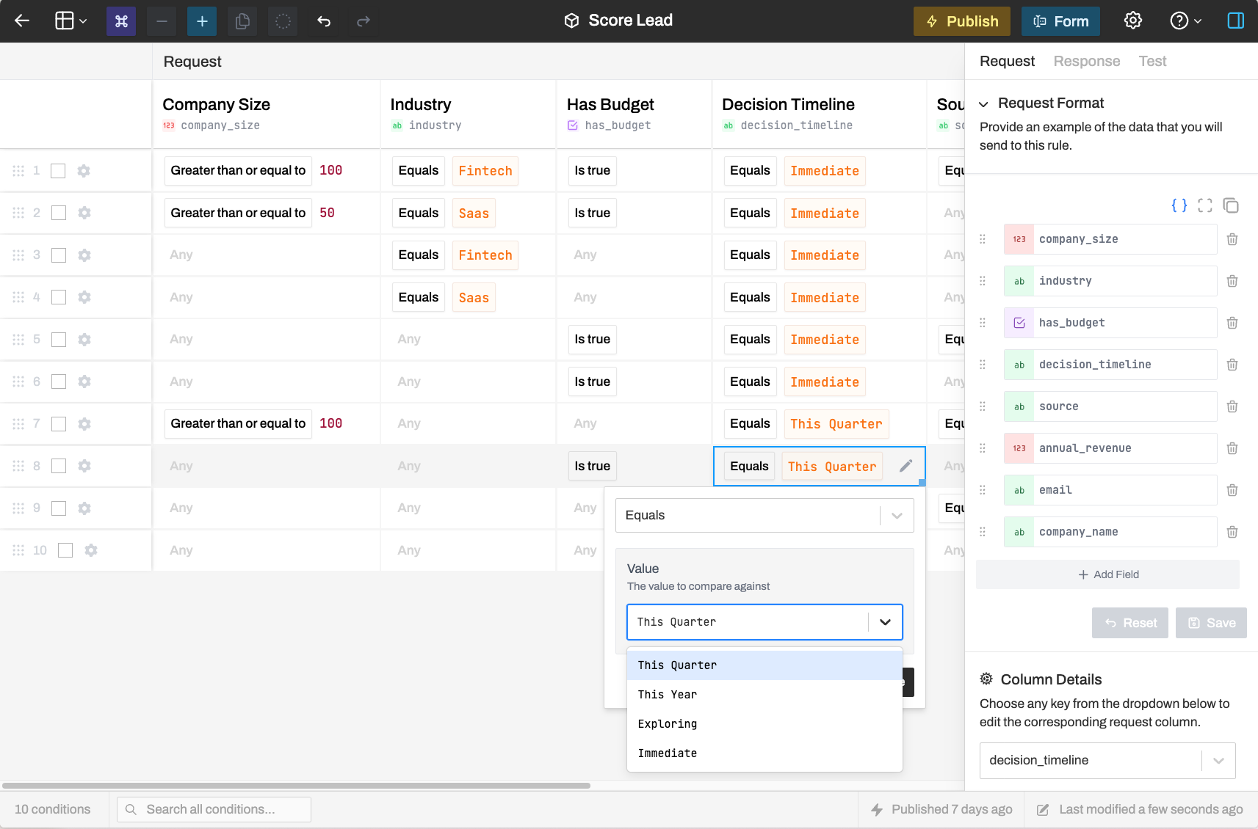Copy the request format using the copy icon
Image resolution: width=1258 pixels, height=829 pixels.
click(x=1232, y=206)
